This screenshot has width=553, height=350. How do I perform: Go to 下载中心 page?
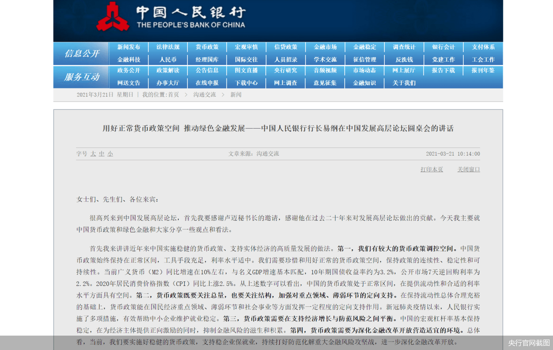pos(246,83)
